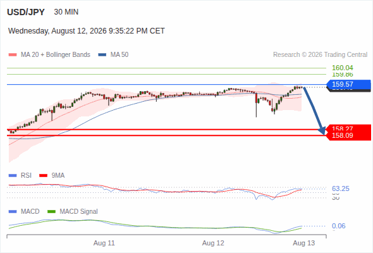Click the 160.04 resistance level value

coord(342,68)
